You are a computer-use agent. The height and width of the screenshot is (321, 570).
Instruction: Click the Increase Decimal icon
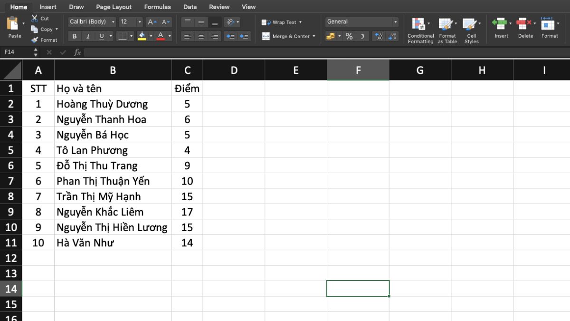tap(379, 37)
